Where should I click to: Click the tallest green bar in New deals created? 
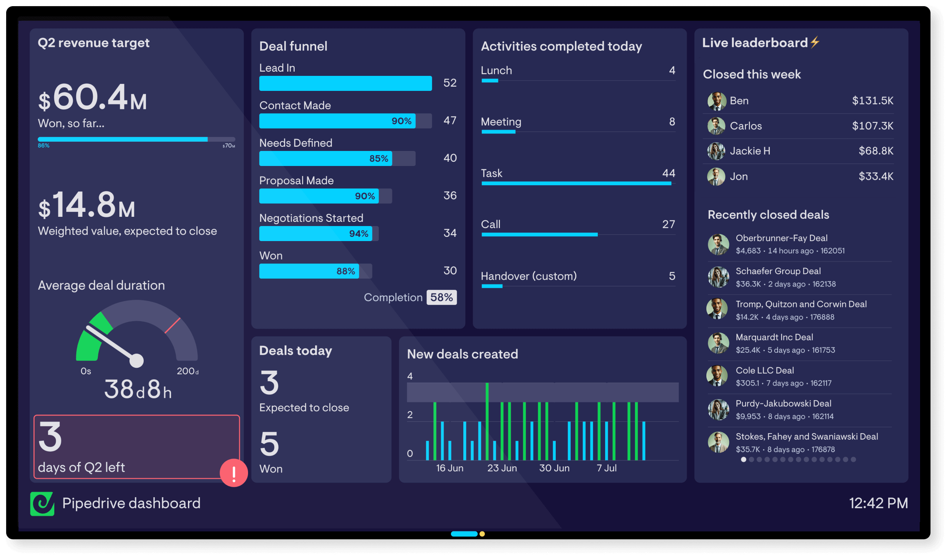click(487, 421)
